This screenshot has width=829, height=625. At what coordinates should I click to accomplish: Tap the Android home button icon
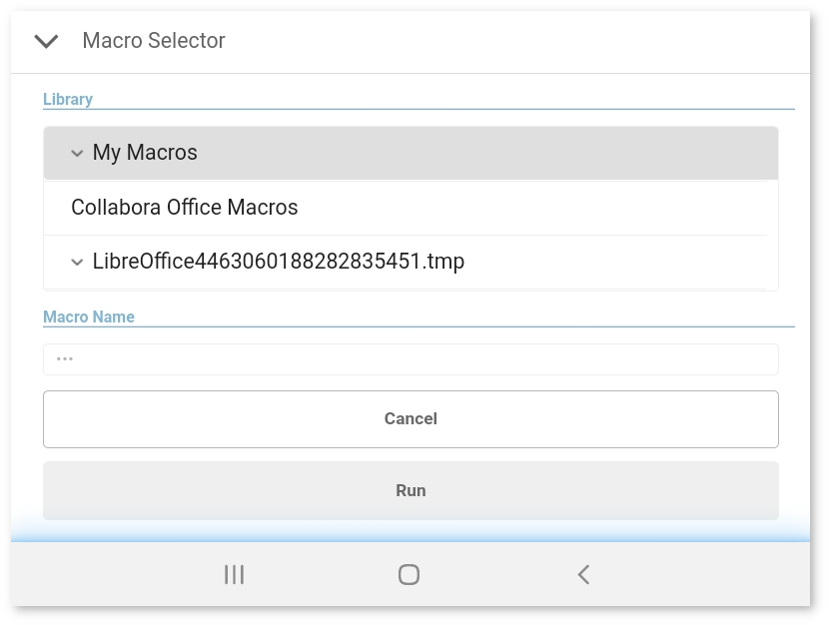(x=409, y=575)
